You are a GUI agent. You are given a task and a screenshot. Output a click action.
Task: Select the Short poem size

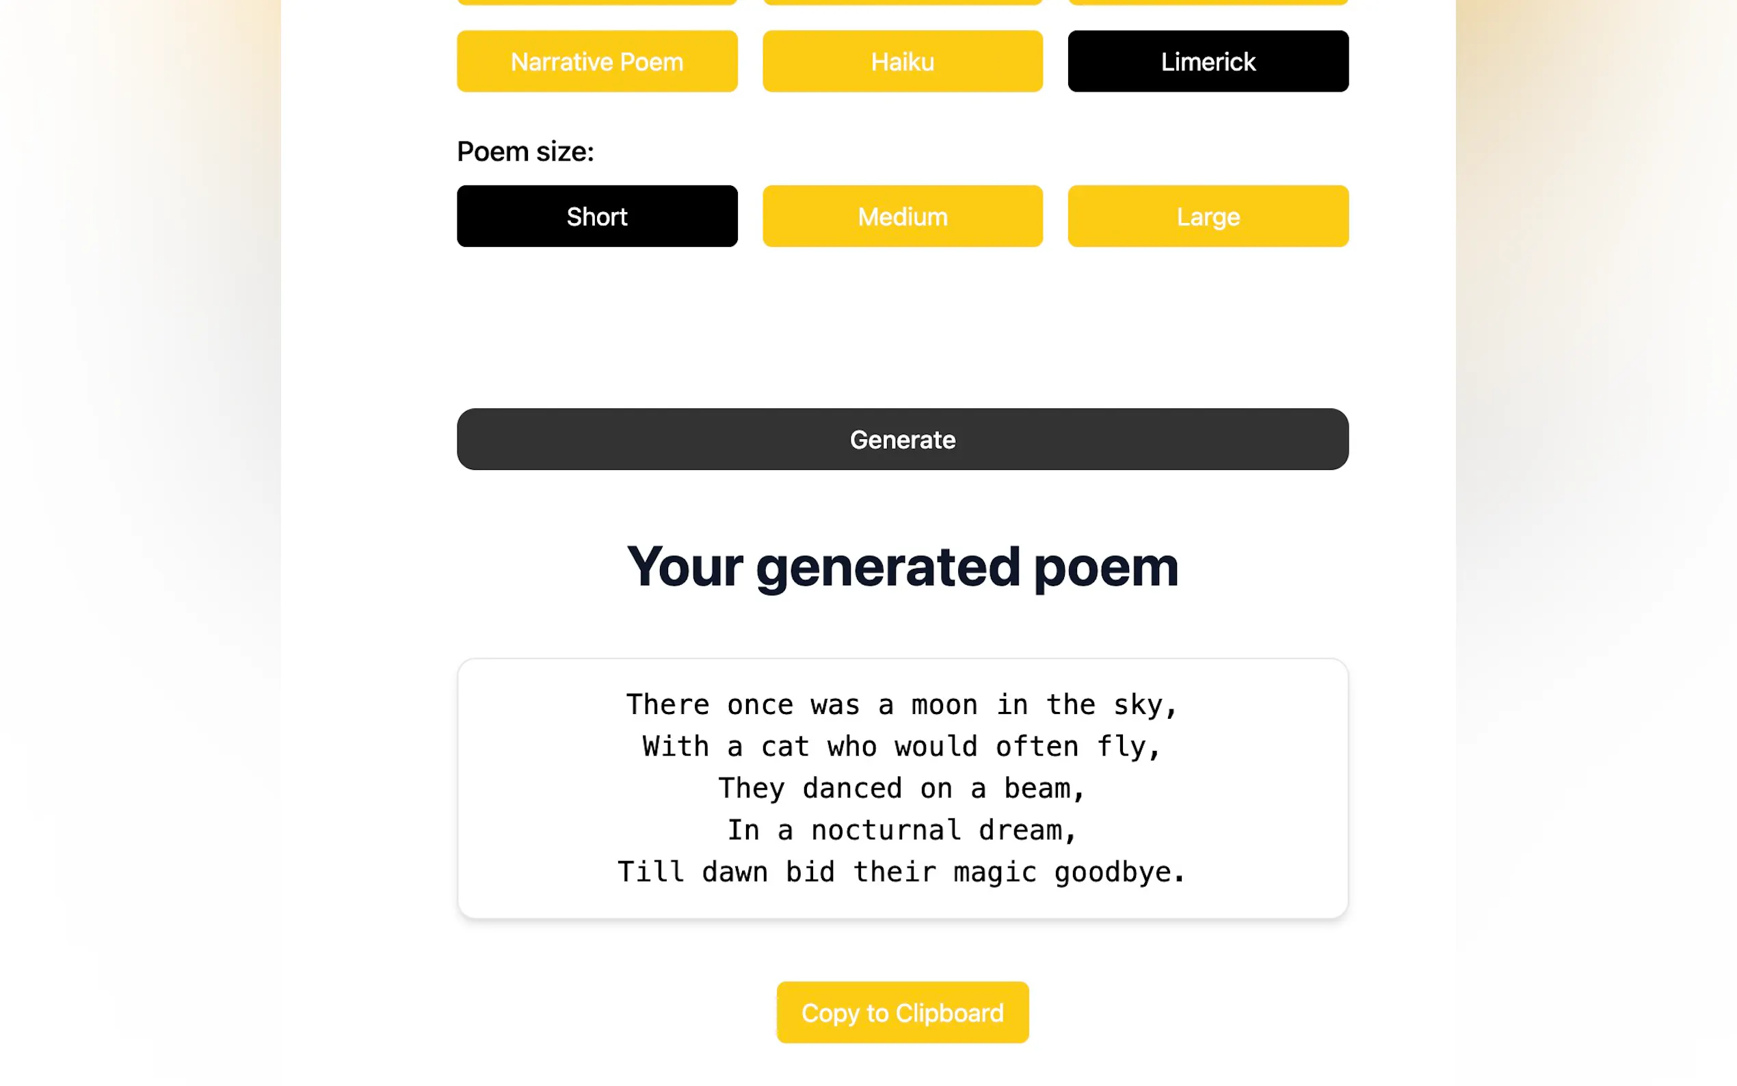[597, 216]
